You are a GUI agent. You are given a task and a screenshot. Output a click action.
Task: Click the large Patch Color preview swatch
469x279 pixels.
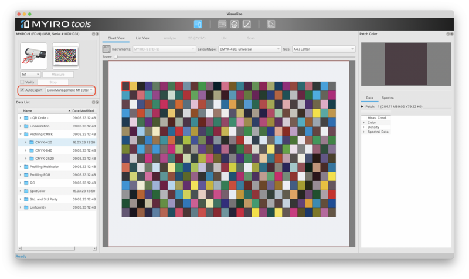406,64
